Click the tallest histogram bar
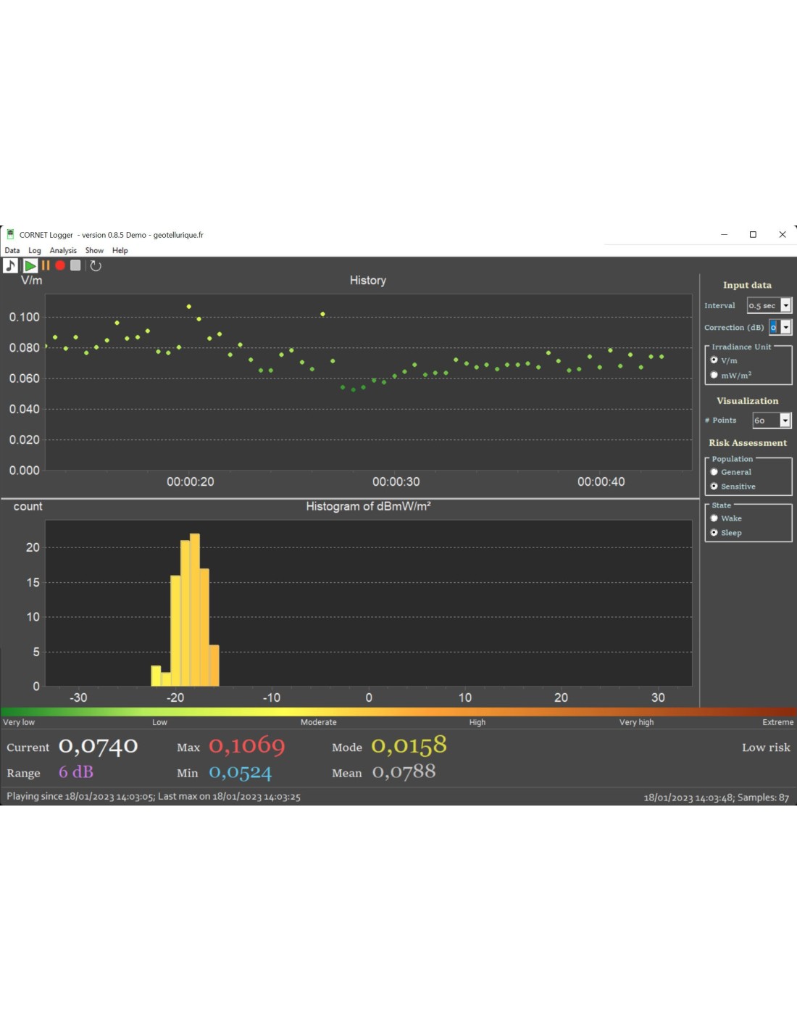Screen dimensions: 797x1031 point(195,610)
